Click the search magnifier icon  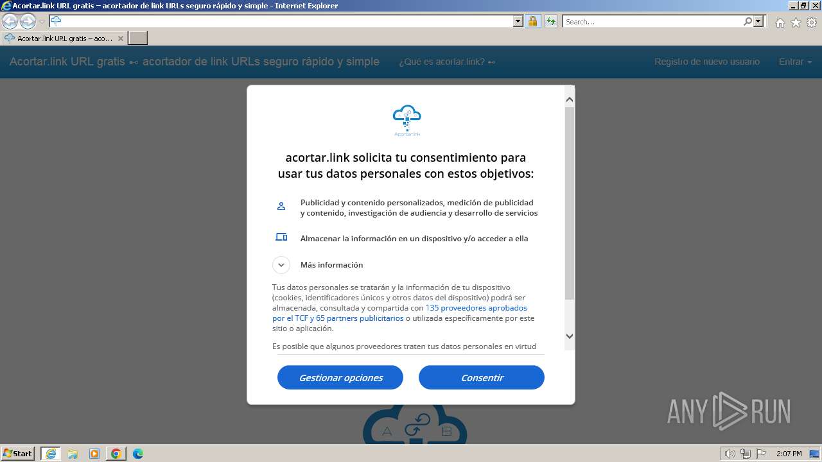tap(748, 21)
